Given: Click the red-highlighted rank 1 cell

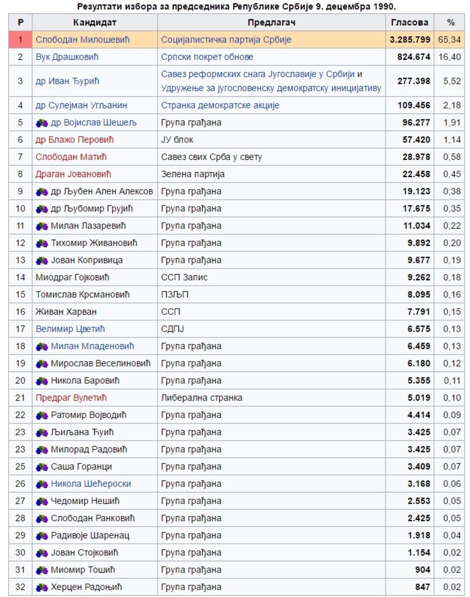Looking at the screenshot, I should pyautogui.click(x=20, y=40).
